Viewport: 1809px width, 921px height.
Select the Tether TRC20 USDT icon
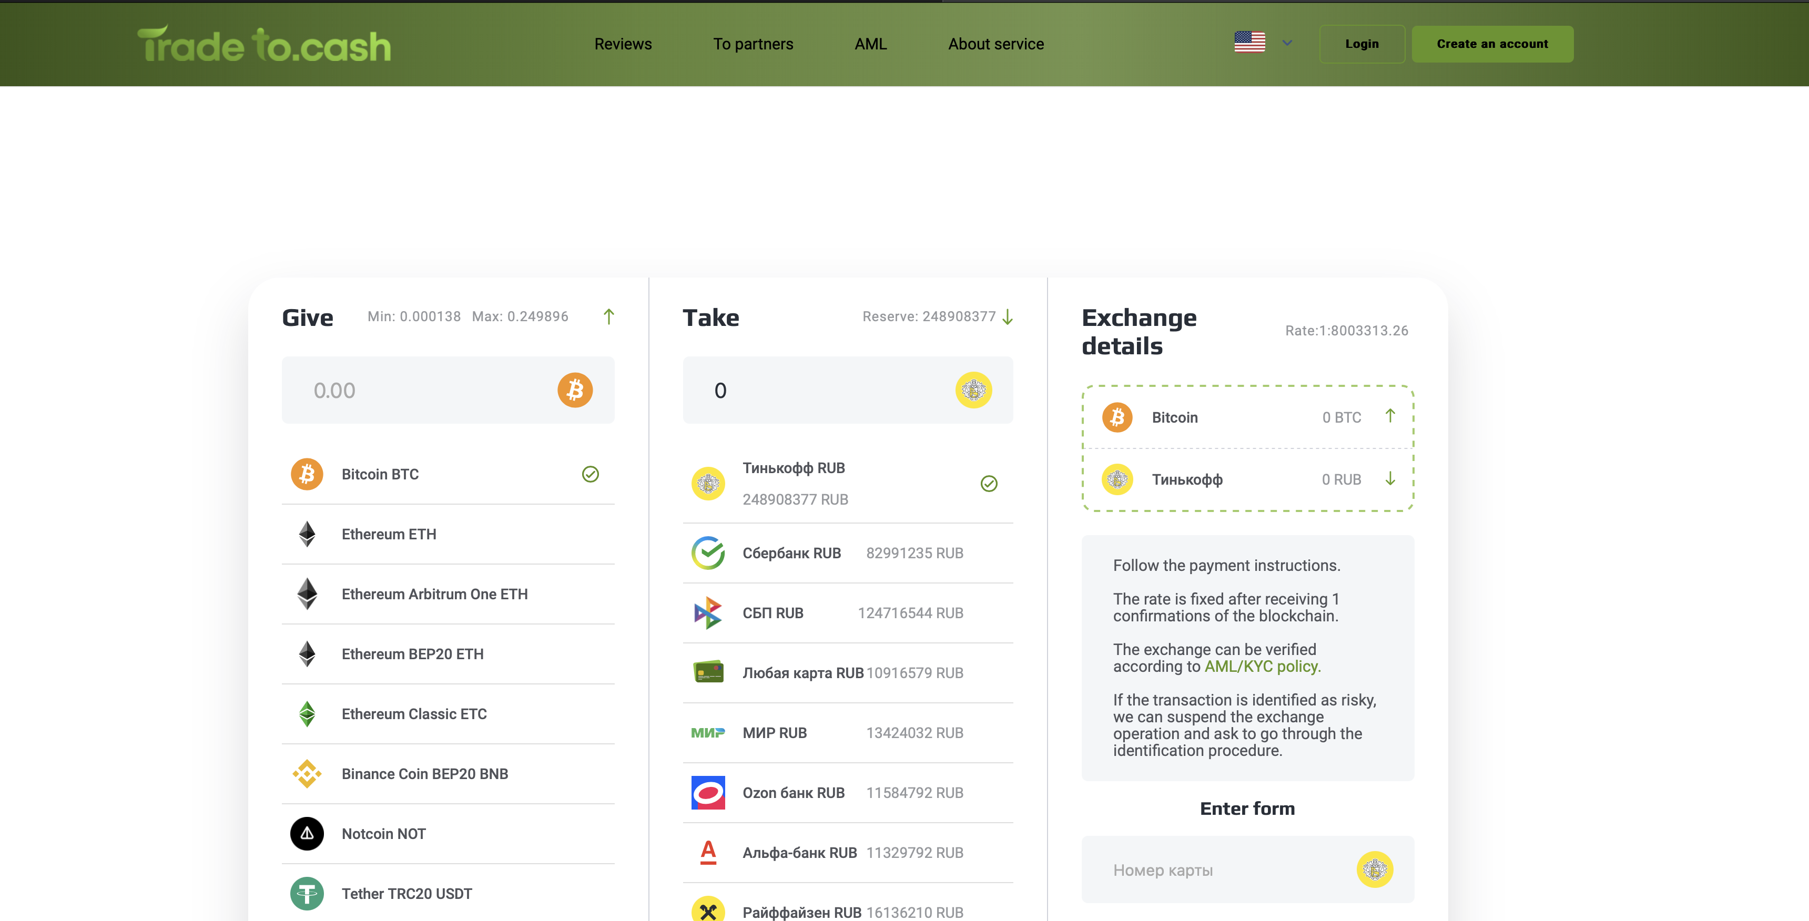[307, 894]
